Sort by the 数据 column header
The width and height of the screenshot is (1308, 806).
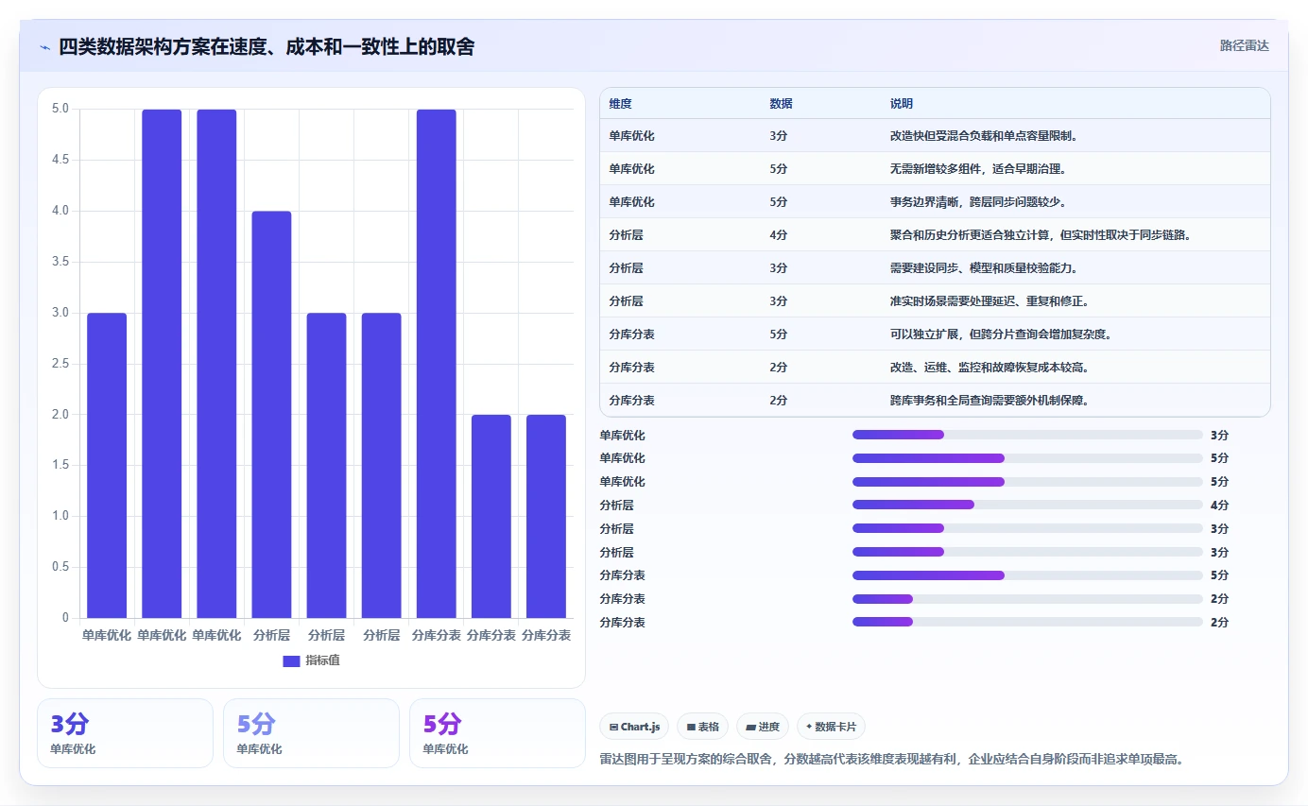781,103
